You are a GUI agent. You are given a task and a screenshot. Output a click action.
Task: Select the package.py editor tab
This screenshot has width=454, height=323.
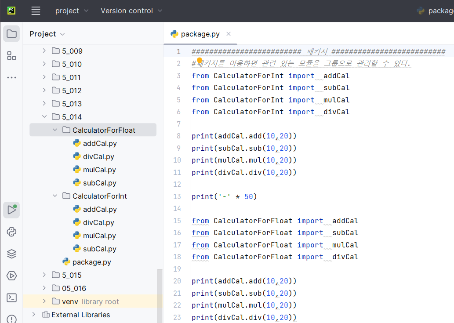(200, 34)
